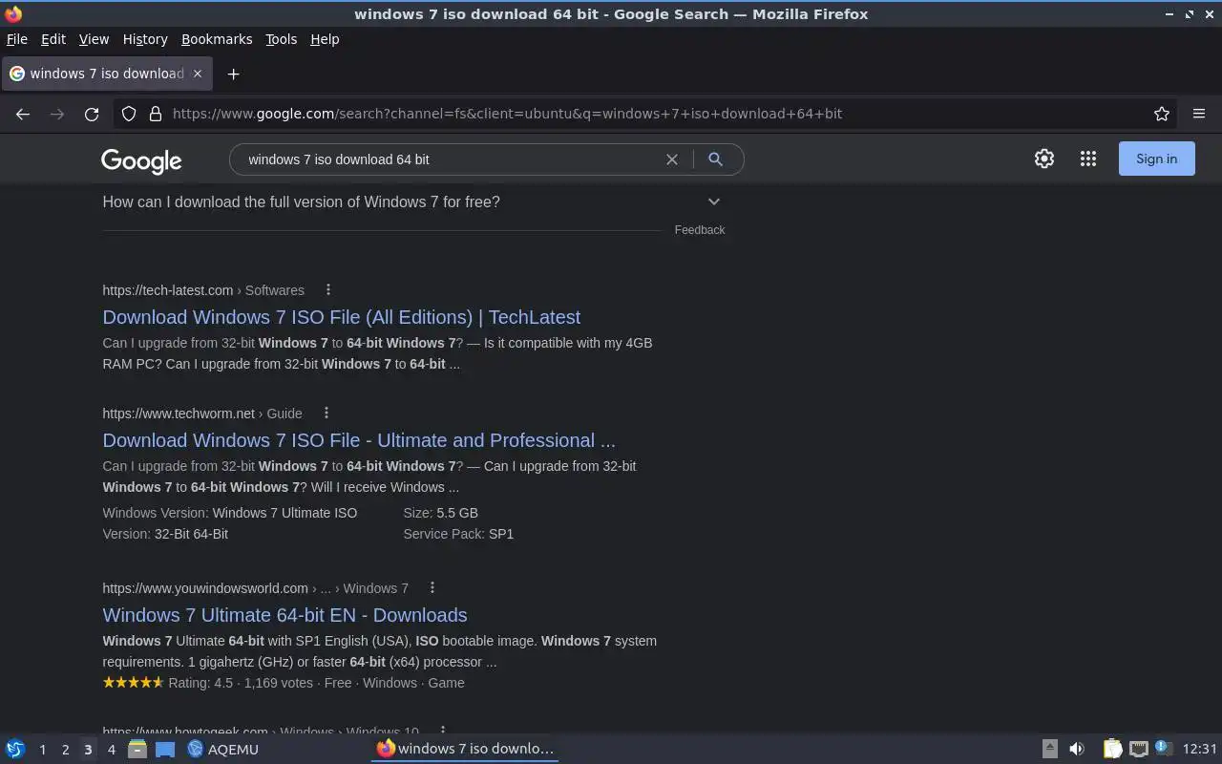Open options dots for tech-latest.com result

pos(328,290)
